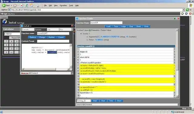This screenshot has height=114, width=194.
Task: Open the File menu
Action: click(x=45, y=5)
